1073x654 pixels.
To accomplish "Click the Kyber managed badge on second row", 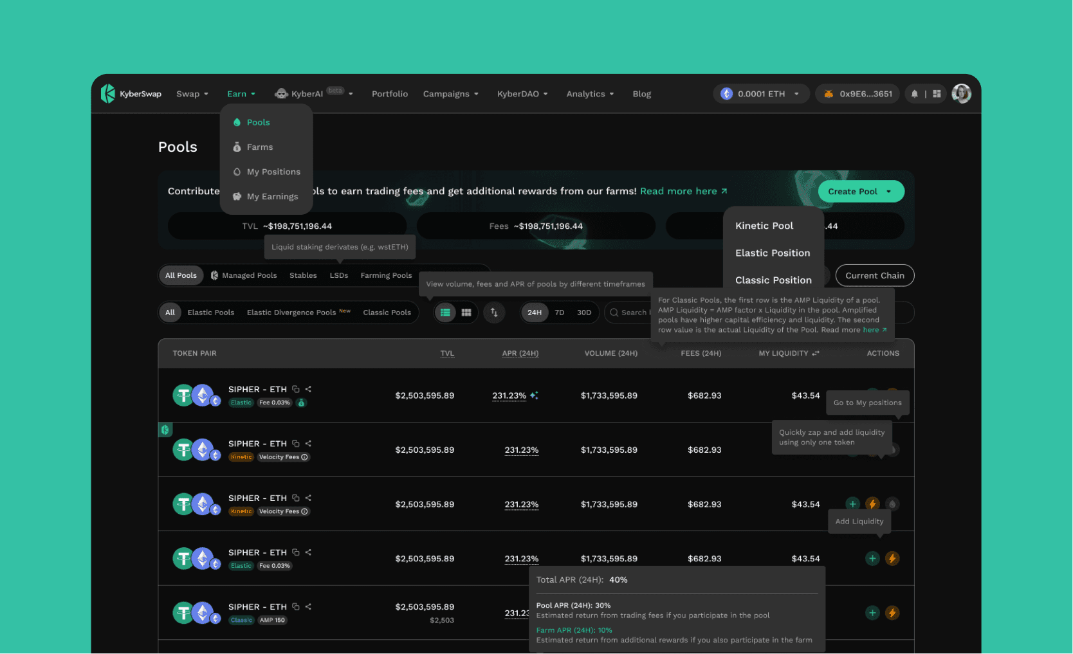I will point(165,430).
